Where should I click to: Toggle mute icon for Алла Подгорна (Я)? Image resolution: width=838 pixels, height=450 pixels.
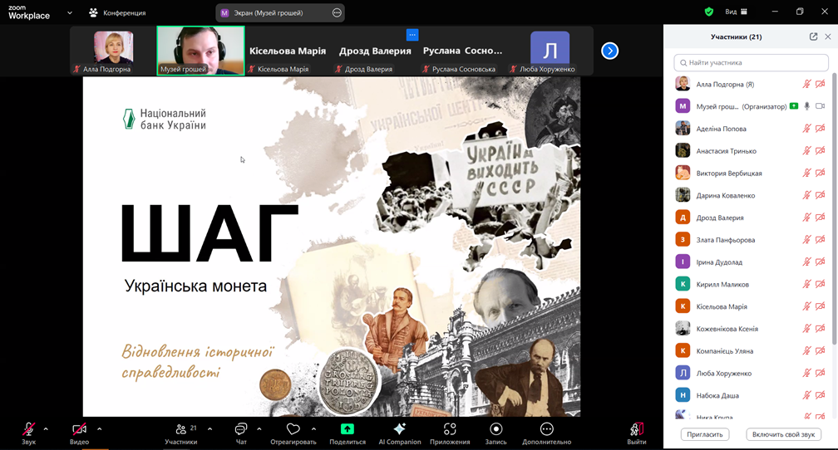(806, 84)
